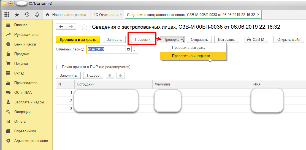Open the History clock icon
This screenshot has height=150, width=306.
[x=27, y=15]
